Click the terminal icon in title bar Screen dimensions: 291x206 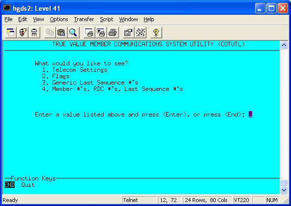point(7,8)
